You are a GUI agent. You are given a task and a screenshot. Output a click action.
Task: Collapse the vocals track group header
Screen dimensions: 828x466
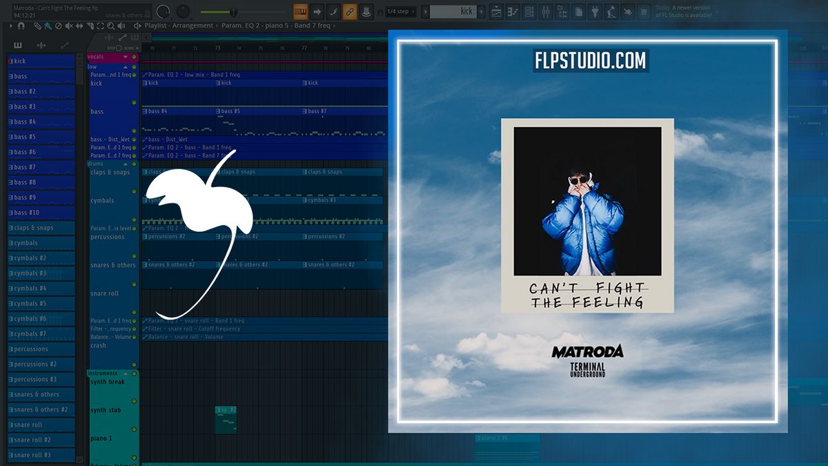(x=126, y=57)
